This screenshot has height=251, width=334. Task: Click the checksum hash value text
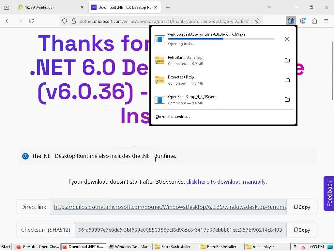(180, 230)
